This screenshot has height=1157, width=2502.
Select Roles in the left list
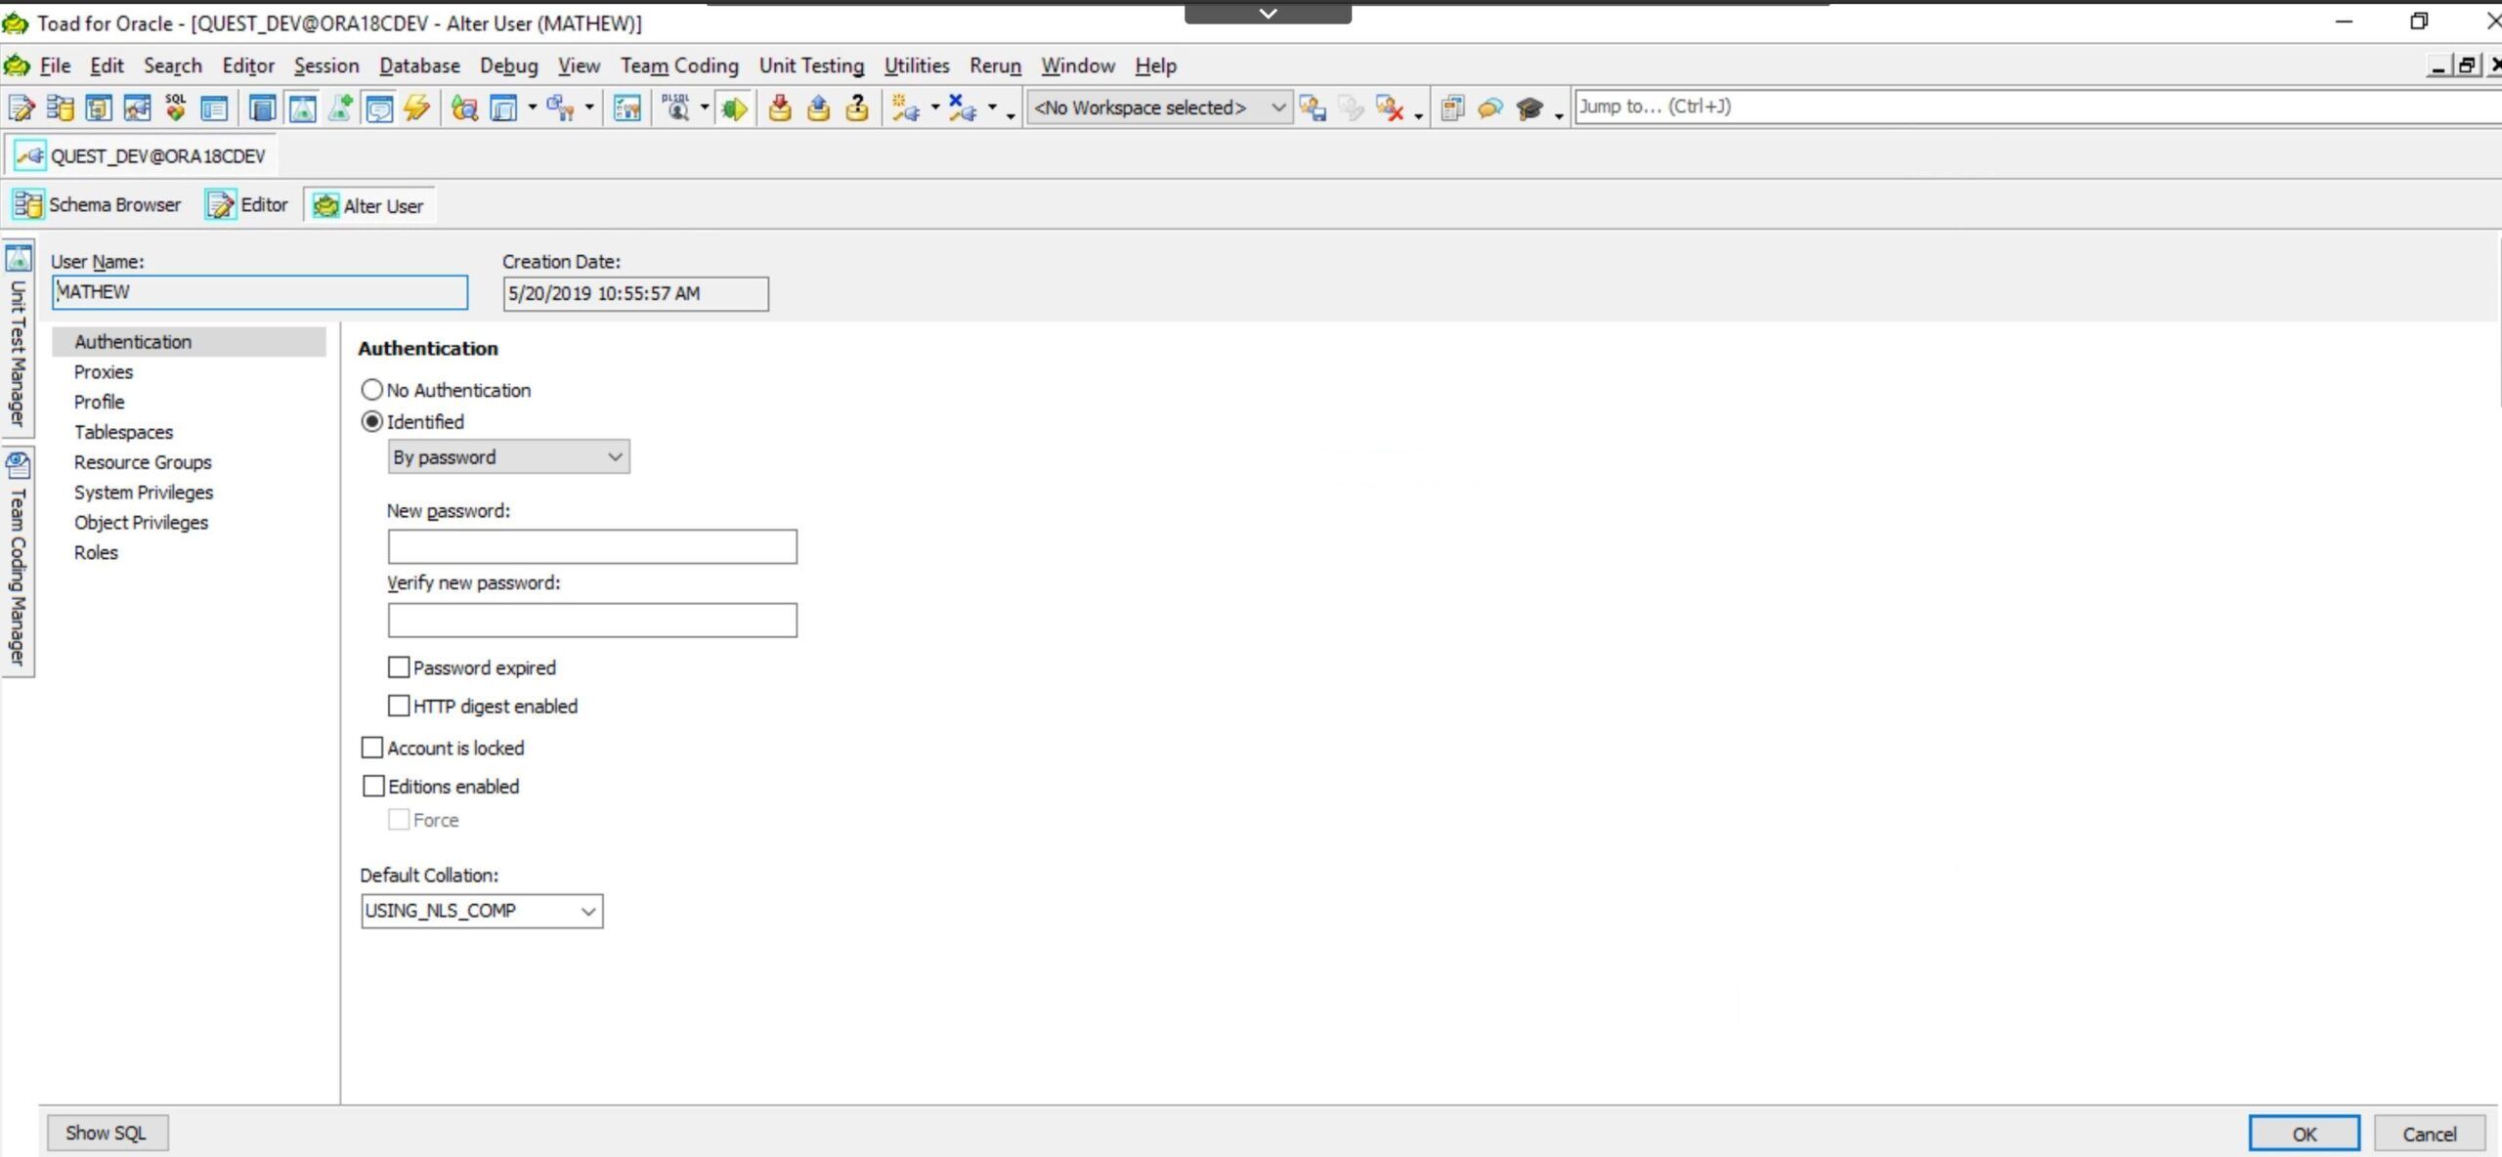coord(96,553)
